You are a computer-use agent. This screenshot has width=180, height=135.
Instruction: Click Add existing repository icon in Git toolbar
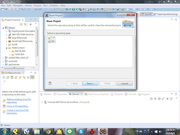(x=8, y=78)
